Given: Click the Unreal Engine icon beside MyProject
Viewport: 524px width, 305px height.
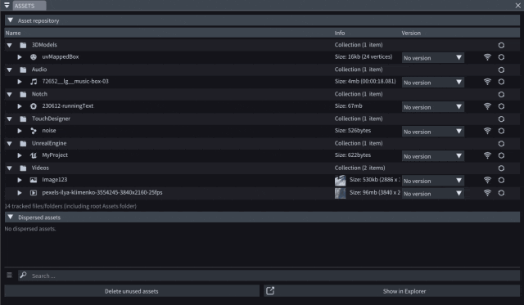Looking at the screenshot, I should tap(34, 155).
